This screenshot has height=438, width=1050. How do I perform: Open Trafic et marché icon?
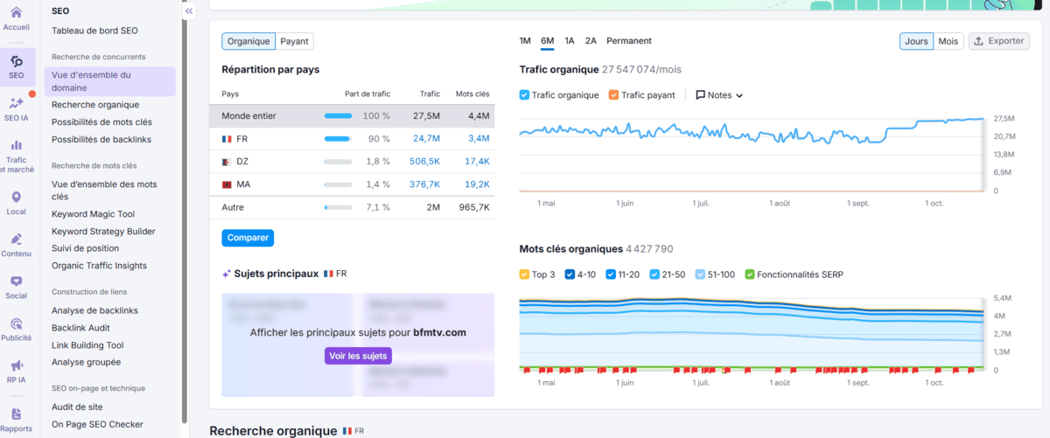(17, 144)
